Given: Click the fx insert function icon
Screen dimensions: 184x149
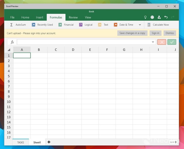Looking at the screenshot, I should 12,42.
